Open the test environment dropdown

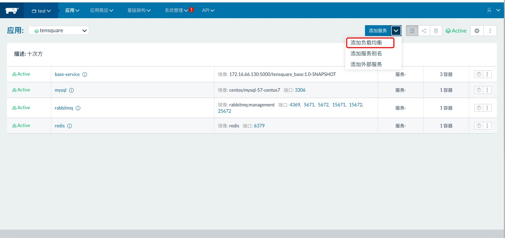click(41, 10)
